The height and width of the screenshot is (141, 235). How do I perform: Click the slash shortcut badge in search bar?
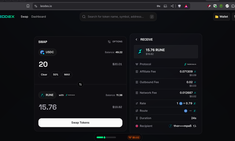152,17
